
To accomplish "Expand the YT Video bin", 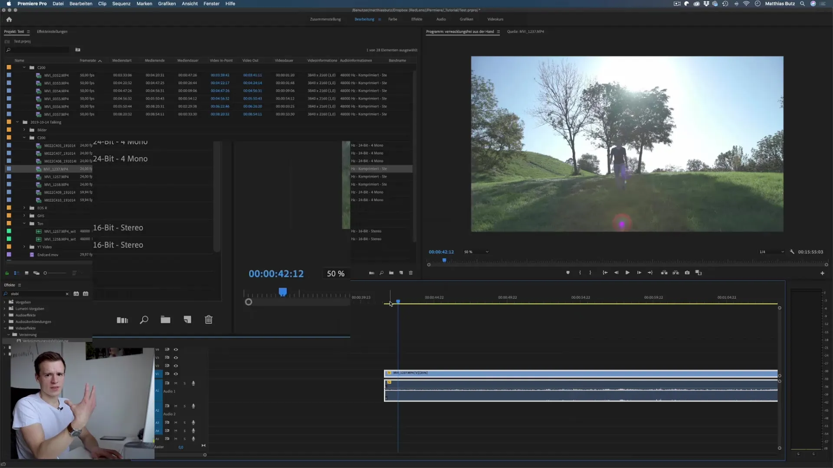I will pyautogui.click(x=24, y=247).
